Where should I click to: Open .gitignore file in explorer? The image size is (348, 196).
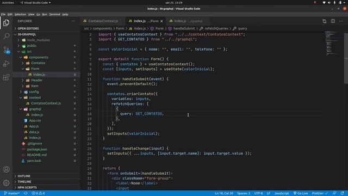tap(46, 144)
